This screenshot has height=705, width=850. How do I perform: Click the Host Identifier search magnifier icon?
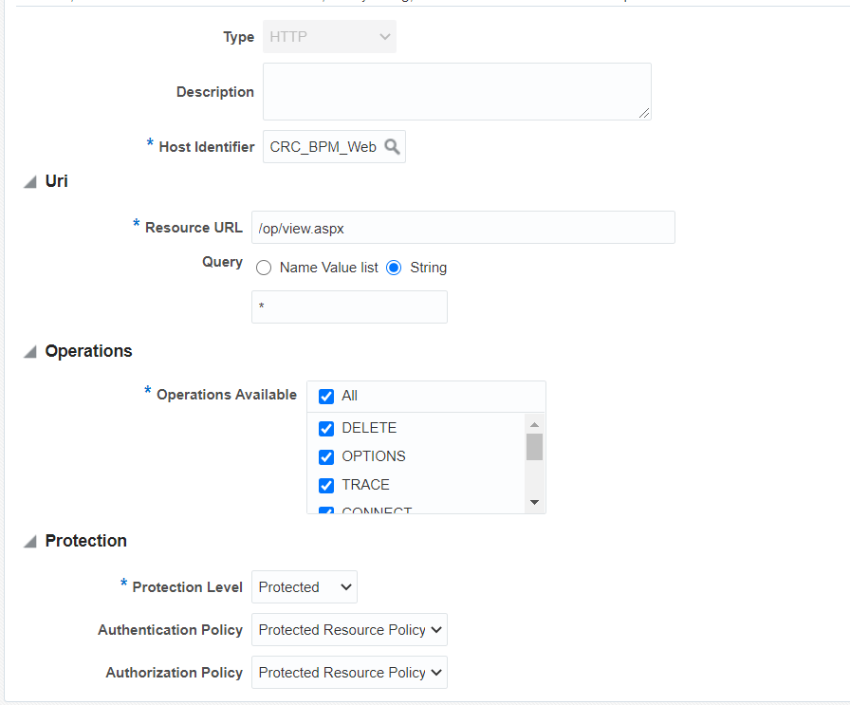[x=392, y=147]
